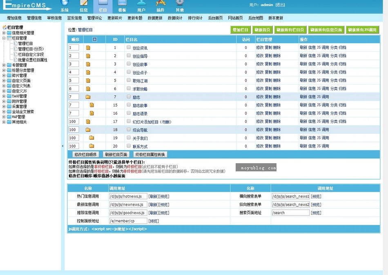Collapse the left sidebar with the arrow handle
This screenshot has width=388, height=275.
pos(62,146)
